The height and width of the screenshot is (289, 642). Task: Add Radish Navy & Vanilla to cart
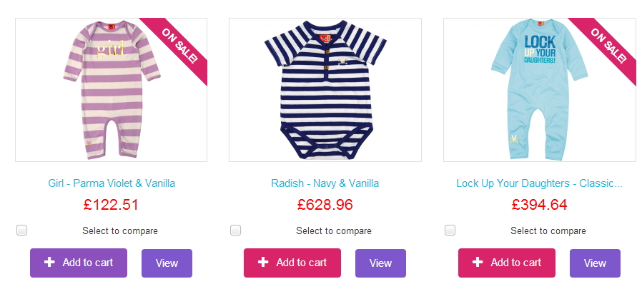[x=292, y=263]
